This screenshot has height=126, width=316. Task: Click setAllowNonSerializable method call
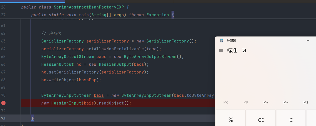coord(115,49)
